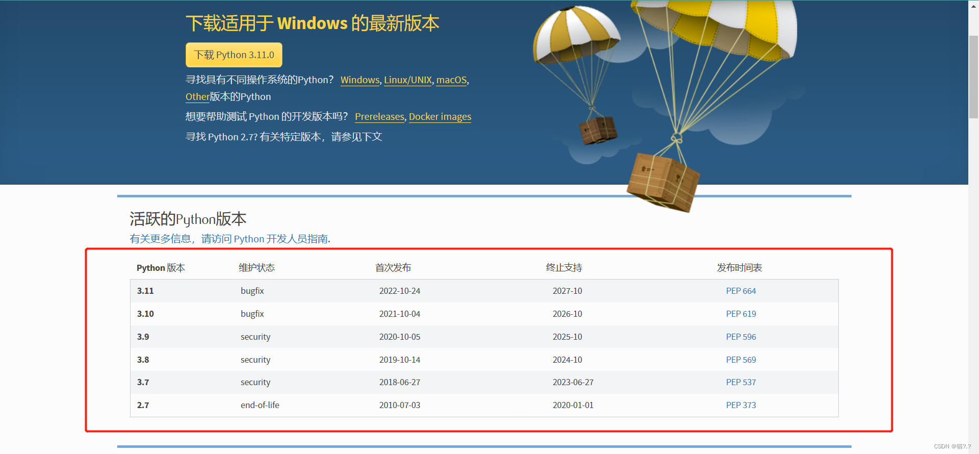
Task: Click security status in 3.7 row
Action: click(255, 382)
